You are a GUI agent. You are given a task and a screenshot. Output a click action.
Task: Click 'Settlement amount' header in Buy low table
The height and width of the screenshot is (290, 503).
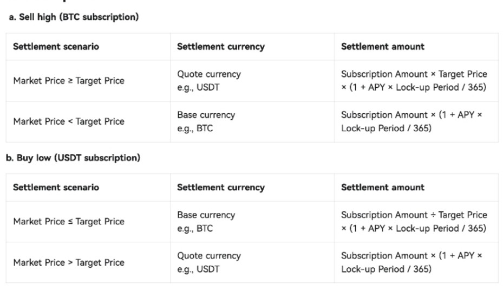tap(382, 188)
